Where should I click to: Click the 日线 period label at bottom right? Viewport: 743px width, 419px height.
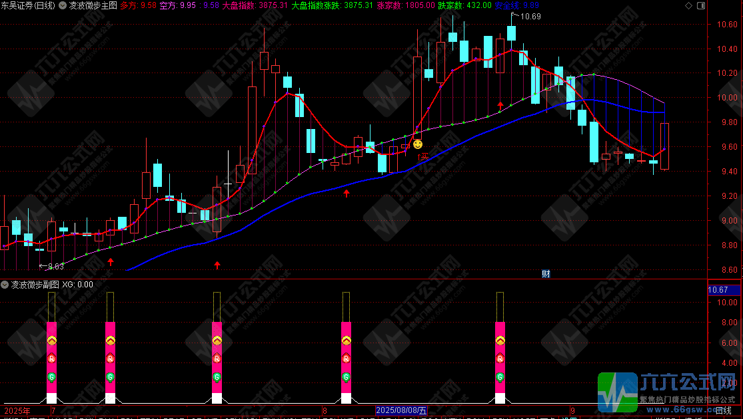point(724,412)
